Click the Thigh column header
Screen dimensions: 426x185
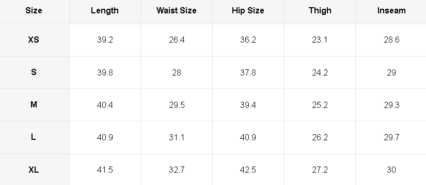pos(320,11)
